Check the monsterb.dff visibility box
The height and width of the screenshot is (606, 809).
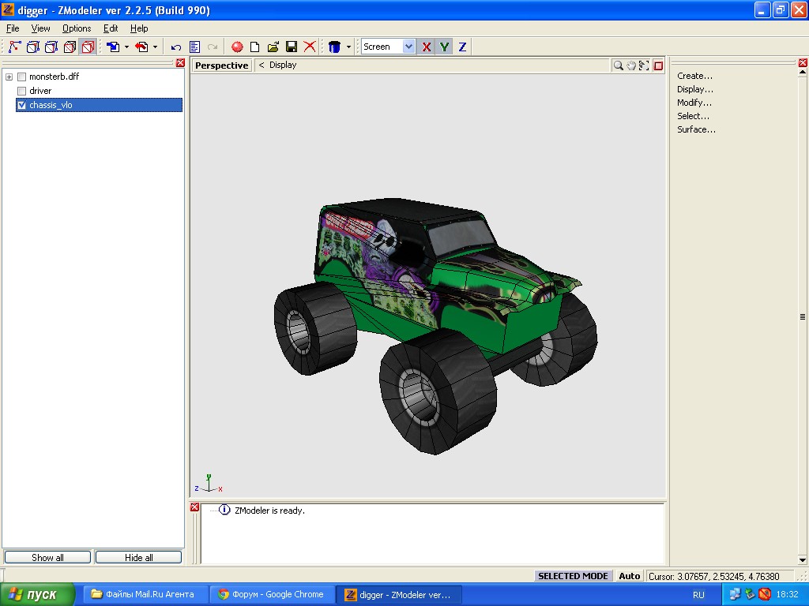pyautogui.click(x=21, y=77)
